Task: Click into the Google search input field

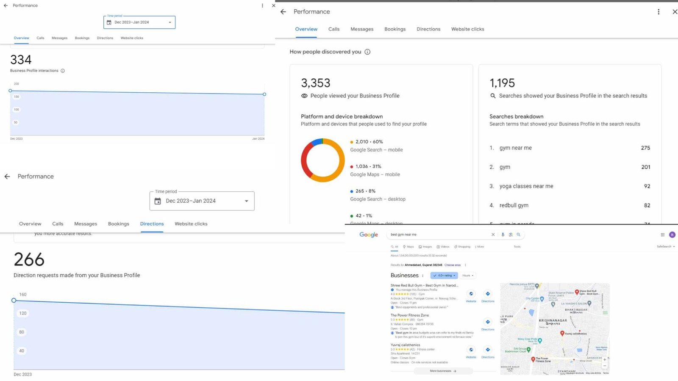Action: click(439, 235)
